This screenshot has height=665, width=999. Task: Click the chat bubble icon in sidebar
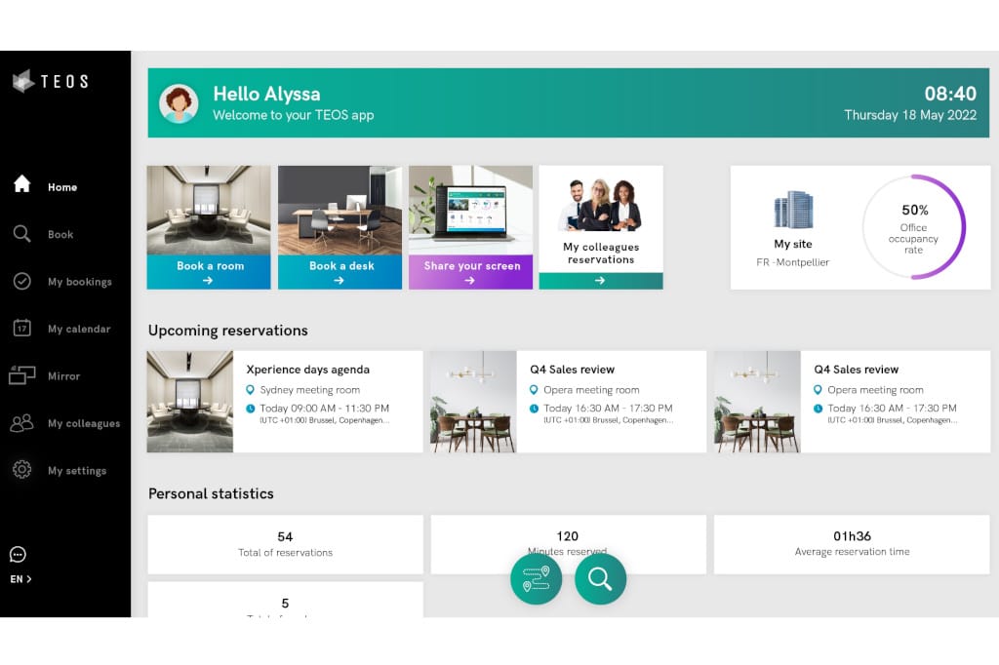(x=18, y=555)
